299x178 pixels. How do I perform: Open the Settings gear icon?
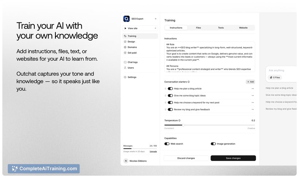(125, 77)
